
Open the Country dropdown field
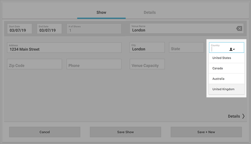[x=227, y=47]
